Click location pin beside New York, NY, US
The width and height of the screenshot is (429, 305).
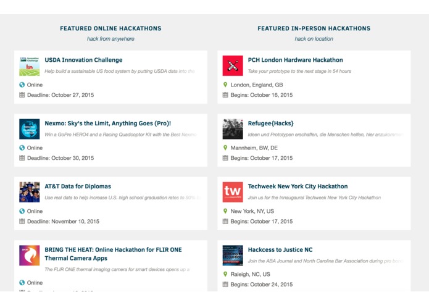225,211
